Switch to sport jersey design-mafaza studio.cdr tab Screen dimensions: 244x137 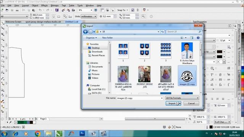tap(43, 22)
